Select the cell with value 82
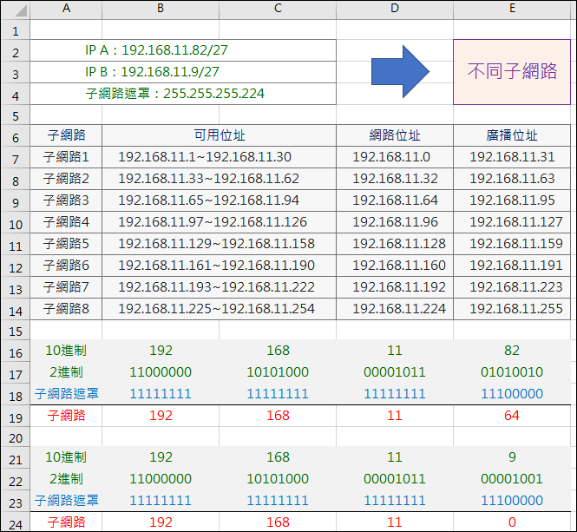The width and height of the screenshot is (577, 532). 512,351
